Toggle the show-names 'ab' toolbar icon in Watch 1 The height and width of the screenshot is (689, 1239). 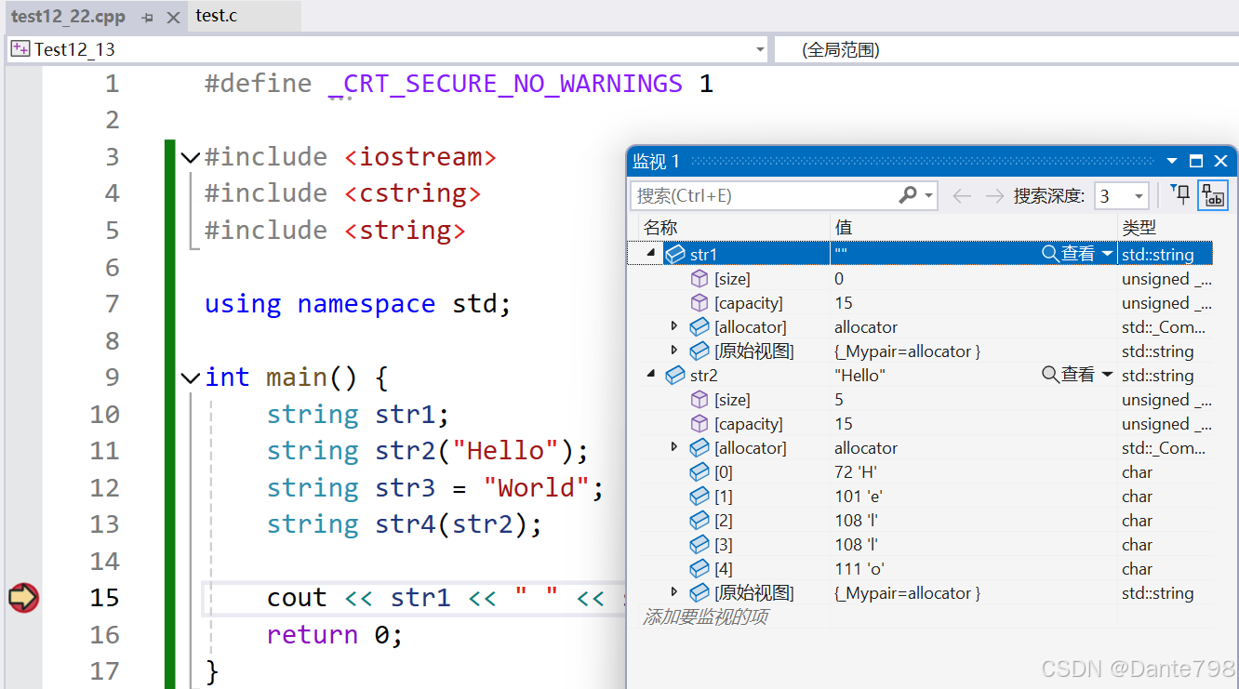(1213, 195)
